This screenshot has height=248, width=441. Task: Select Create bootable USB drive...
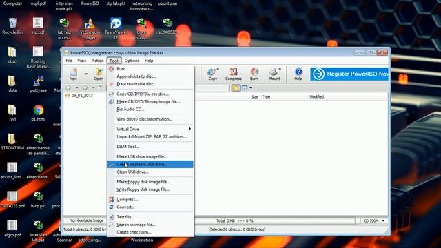click(x=150, y=164)
